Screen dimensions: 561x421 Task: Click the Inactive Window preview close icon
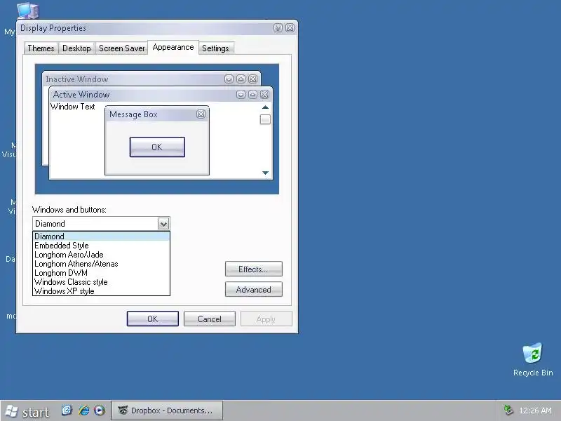253,79
